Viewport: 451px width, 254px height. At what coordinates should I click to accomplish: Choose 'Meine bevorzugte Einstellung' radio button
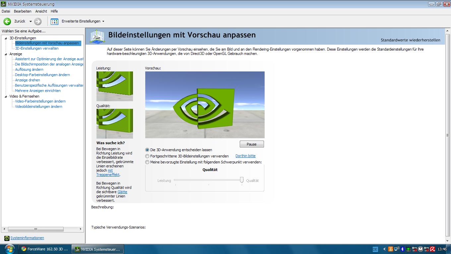click(147, 162)
